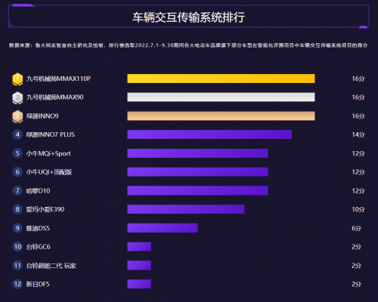Click the rank 10 number badge

(x=17, y=247)
